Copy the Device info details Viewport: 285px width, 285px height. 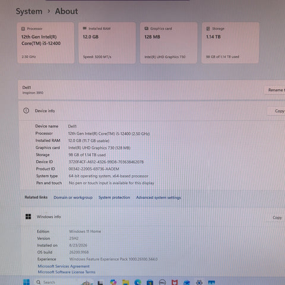point(278,111)
